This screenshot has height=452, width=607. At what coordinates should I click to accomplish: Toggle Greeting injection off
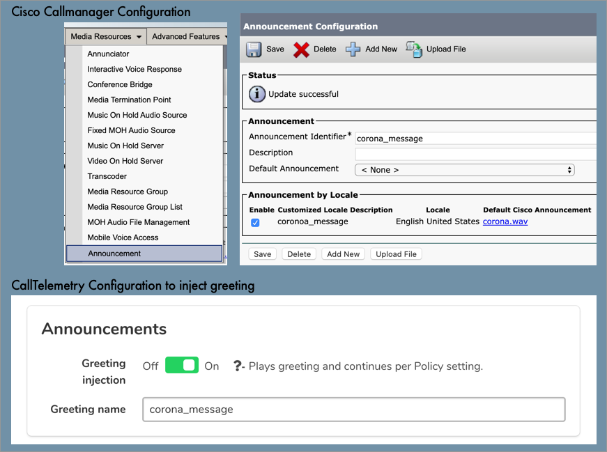click(x=181, y=363)
